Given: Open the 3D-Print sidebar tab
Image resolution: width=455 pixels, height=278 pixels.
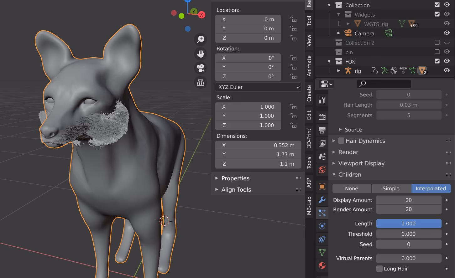Looking at the screenshot, I should point(309,138).
